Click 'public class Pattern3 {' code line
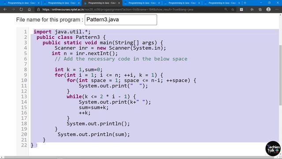This screenshot has width=282, height=159. [x=71, y=37]
